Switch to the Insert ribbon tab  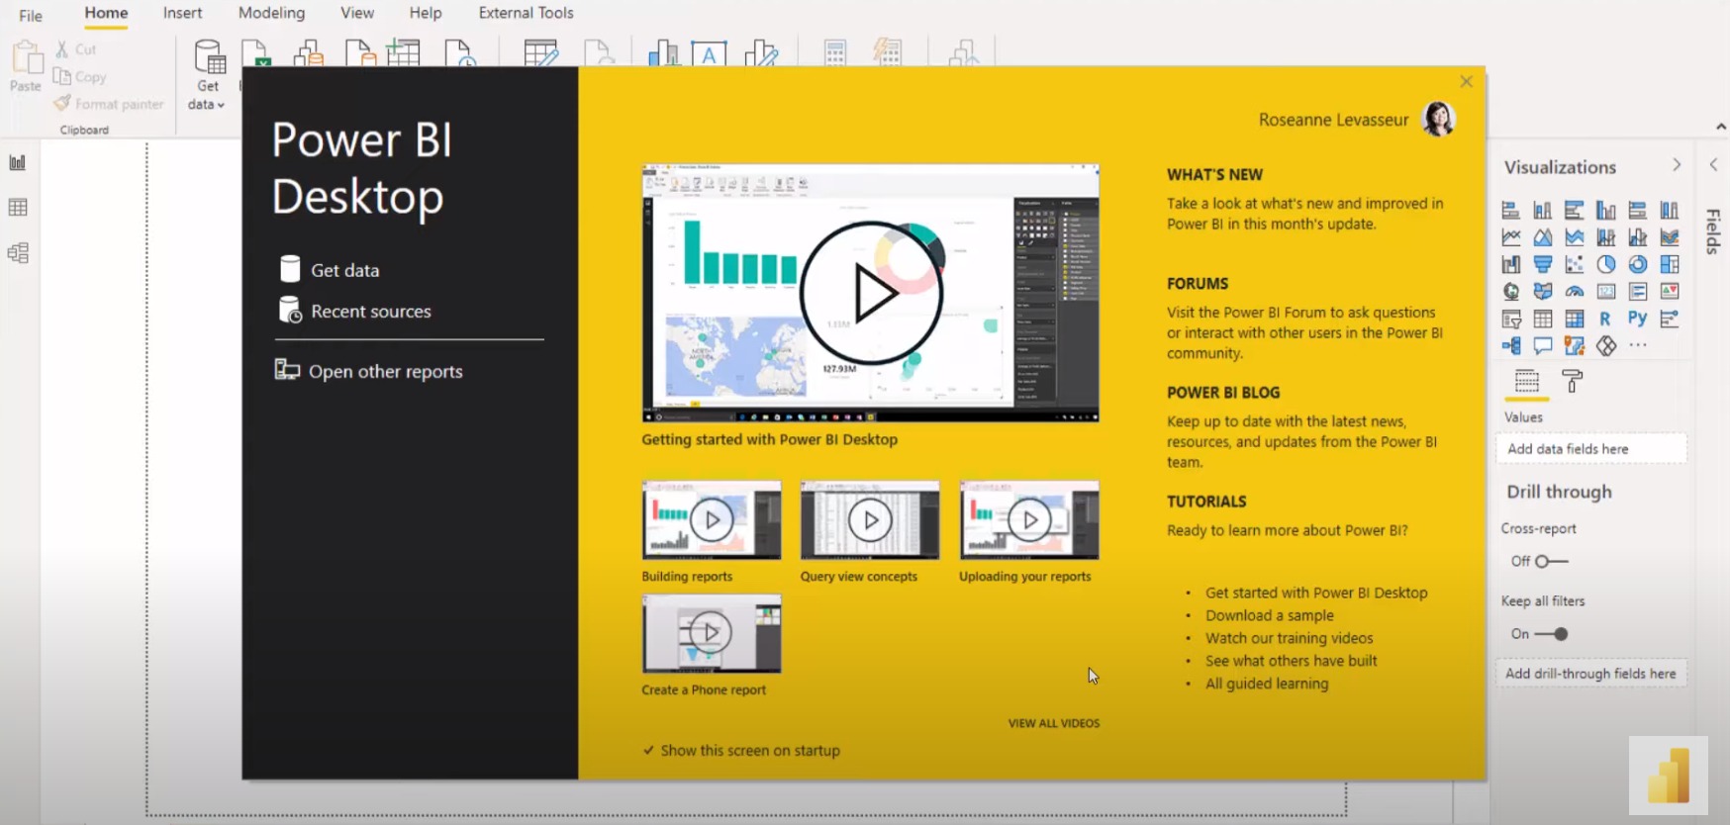[182, 13]
